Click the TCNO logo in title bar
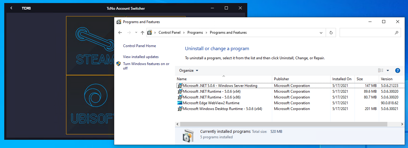408x148 pixels. click(26, 8)
